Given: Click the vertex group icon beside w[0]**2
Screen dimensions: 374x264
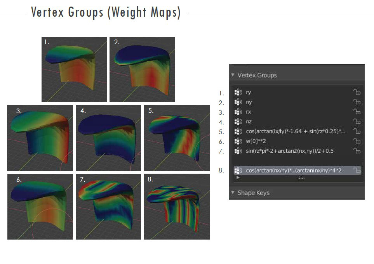Looking at the screenshot, I should pyautogui.click(x=238, y=141).
